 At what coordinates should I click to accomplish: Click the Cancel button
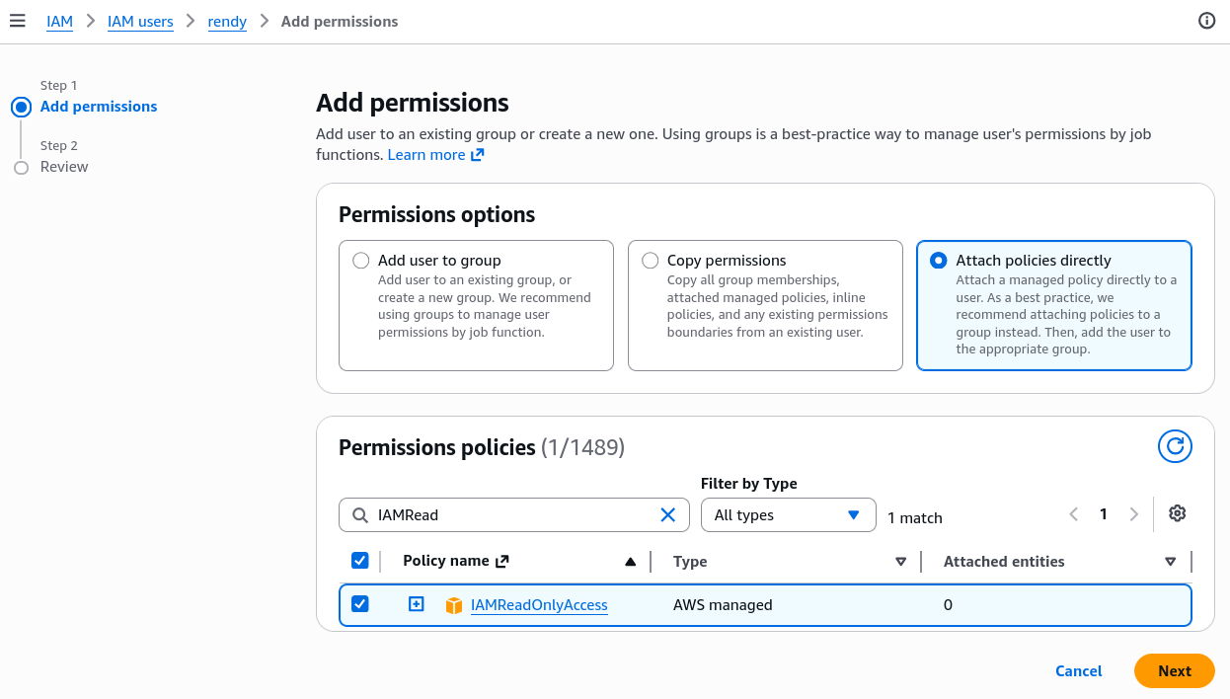(x=1078, y=670)
